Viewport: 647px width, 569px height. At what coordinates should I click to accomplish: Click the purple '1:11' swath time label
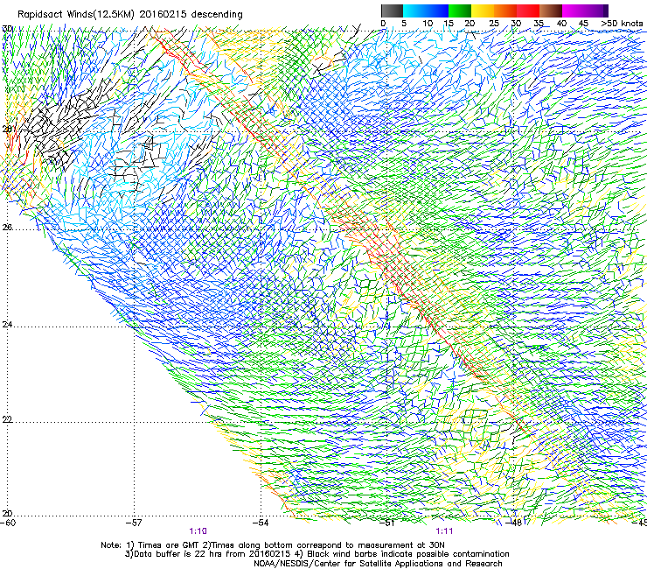(x=444, y=531)
